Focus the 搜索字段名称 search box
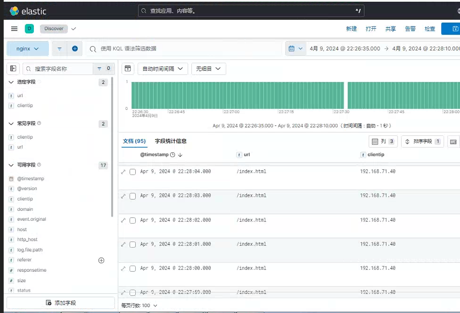This screenshot has width=460, height=313. coord(58,69)
